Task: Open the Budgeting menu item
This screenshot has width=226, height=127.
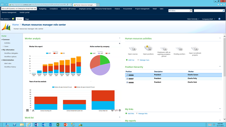Action: pyautogui.click(x=43, y=9)
